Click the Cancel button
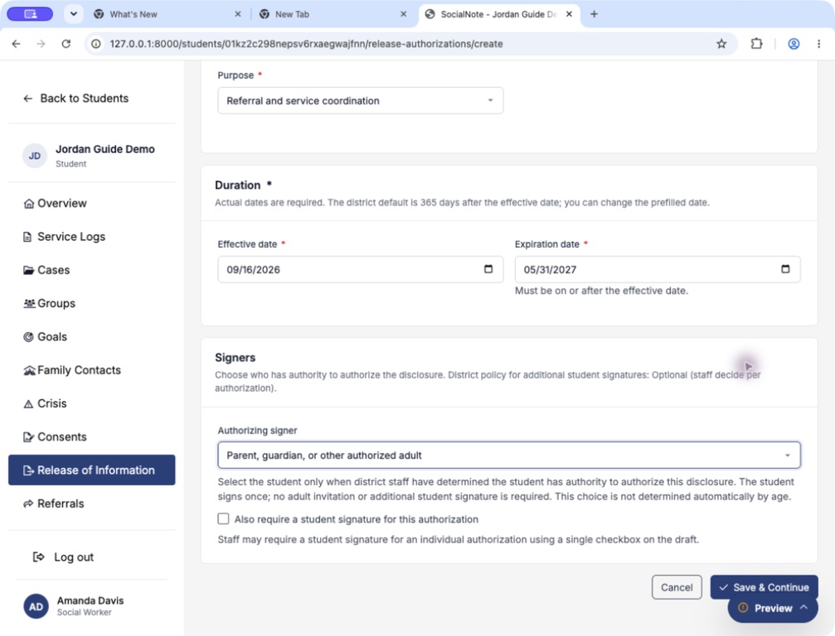This screenshot has width=835, height=636. pyautogui.click(x=677, y=587)
